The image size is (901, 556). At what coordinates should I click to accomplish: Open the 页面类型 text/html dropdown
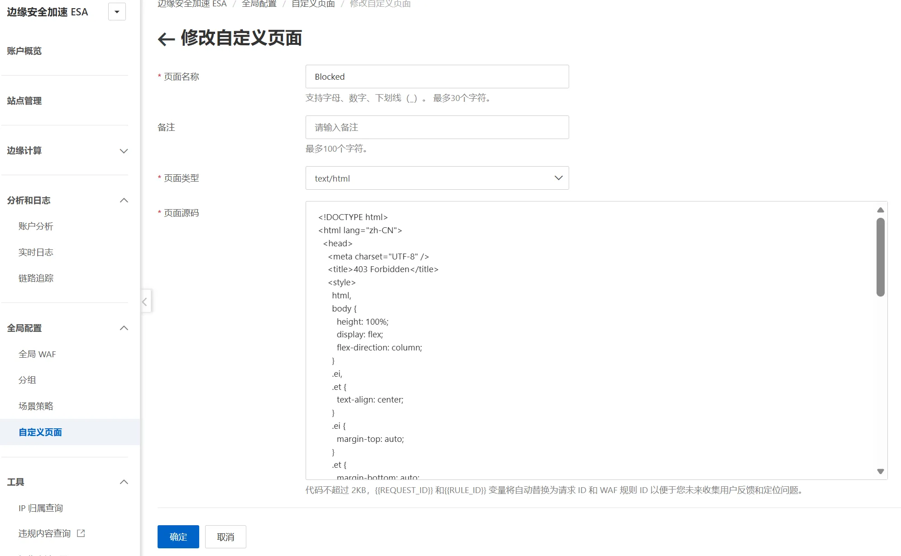pos(437,178)
